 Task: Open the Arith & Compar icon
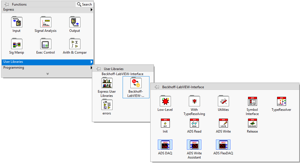click(x=74, y=44)
